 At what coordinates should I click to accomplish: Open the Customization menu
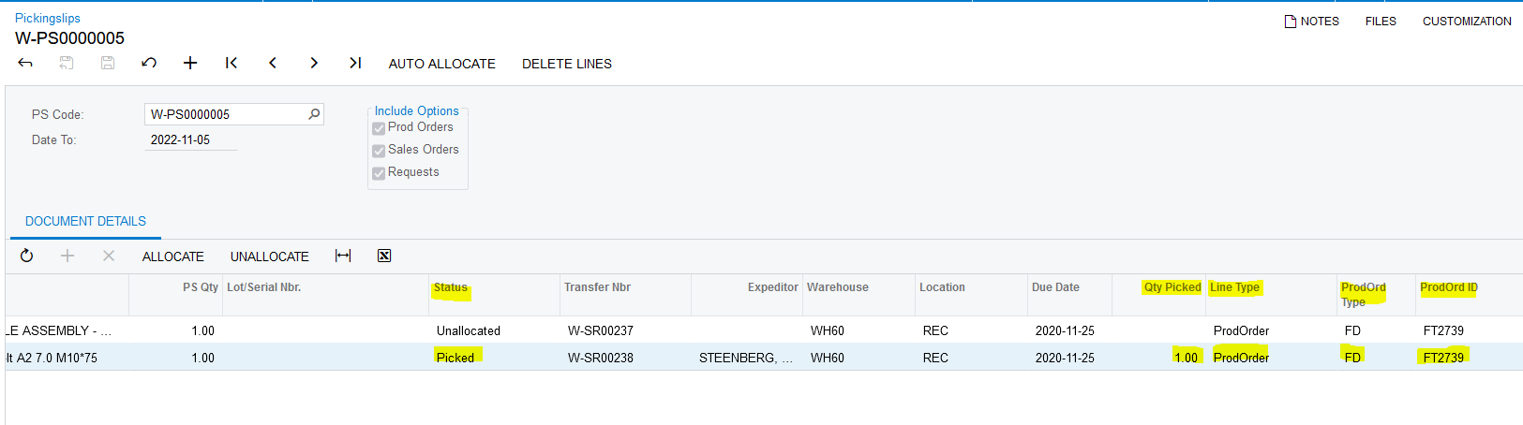tap(1466, 21)
